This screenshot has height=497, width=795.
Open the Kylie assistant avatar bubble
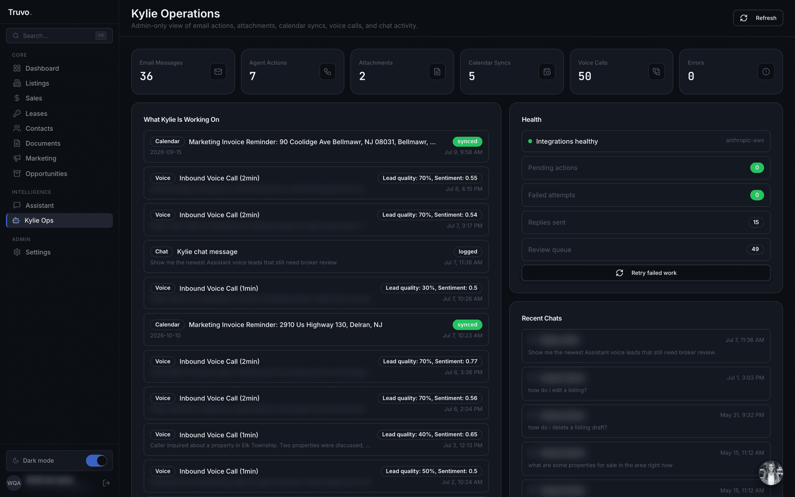tap(771, 473)
